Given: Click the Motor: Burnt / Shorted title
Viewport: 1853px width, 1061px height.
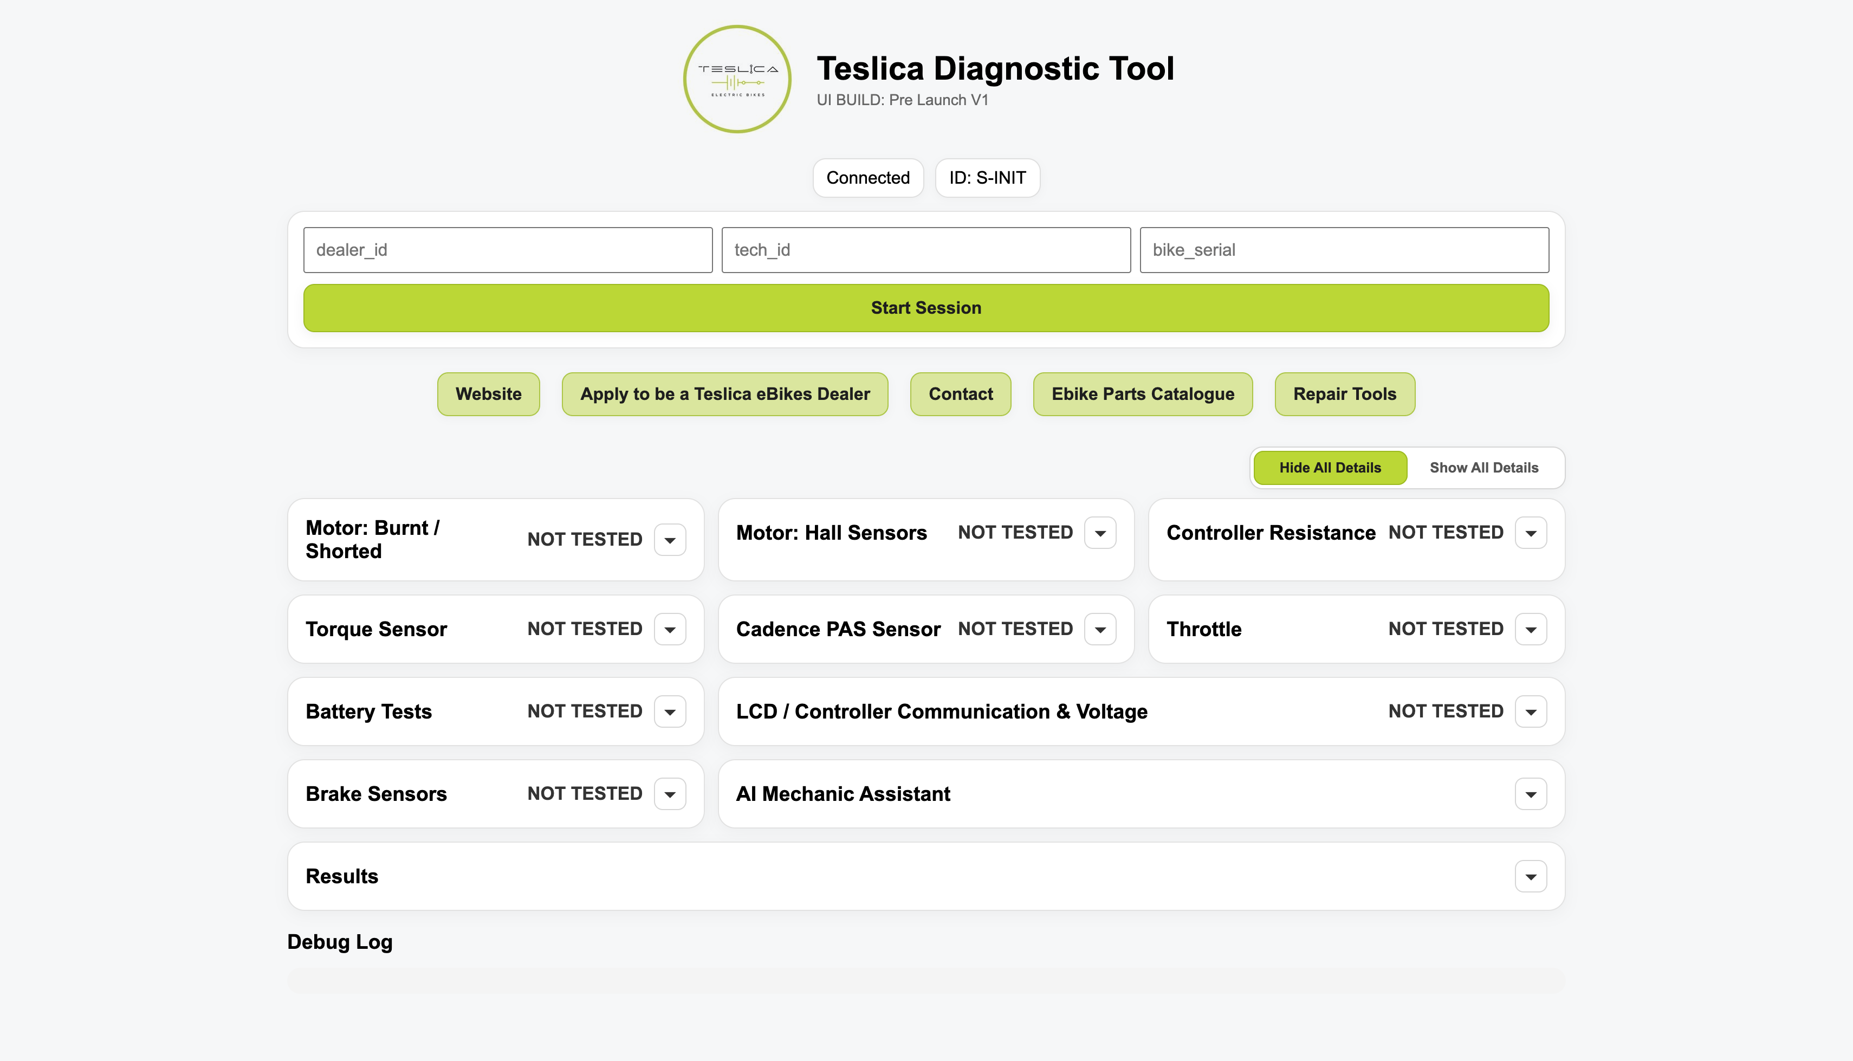Looking at the screenshot, I should pyautogui.click(x=373, y=539).
